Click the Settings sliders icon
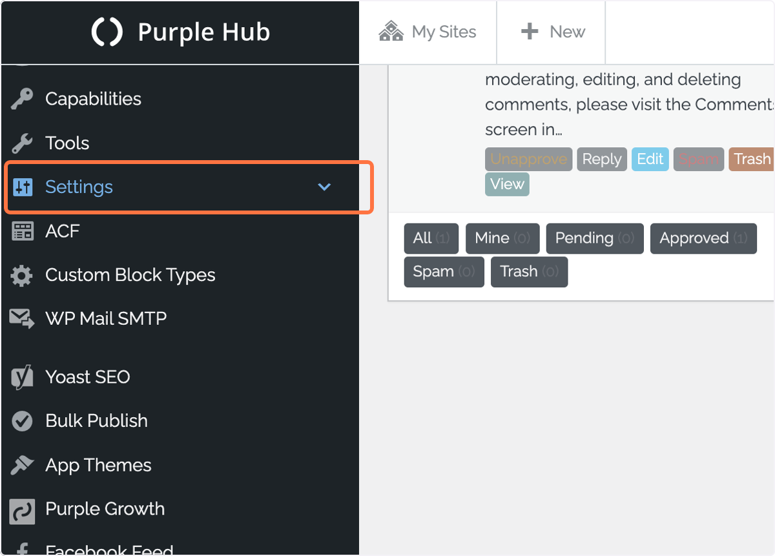Viewport: 775px width, 556px height. [23, 187]
